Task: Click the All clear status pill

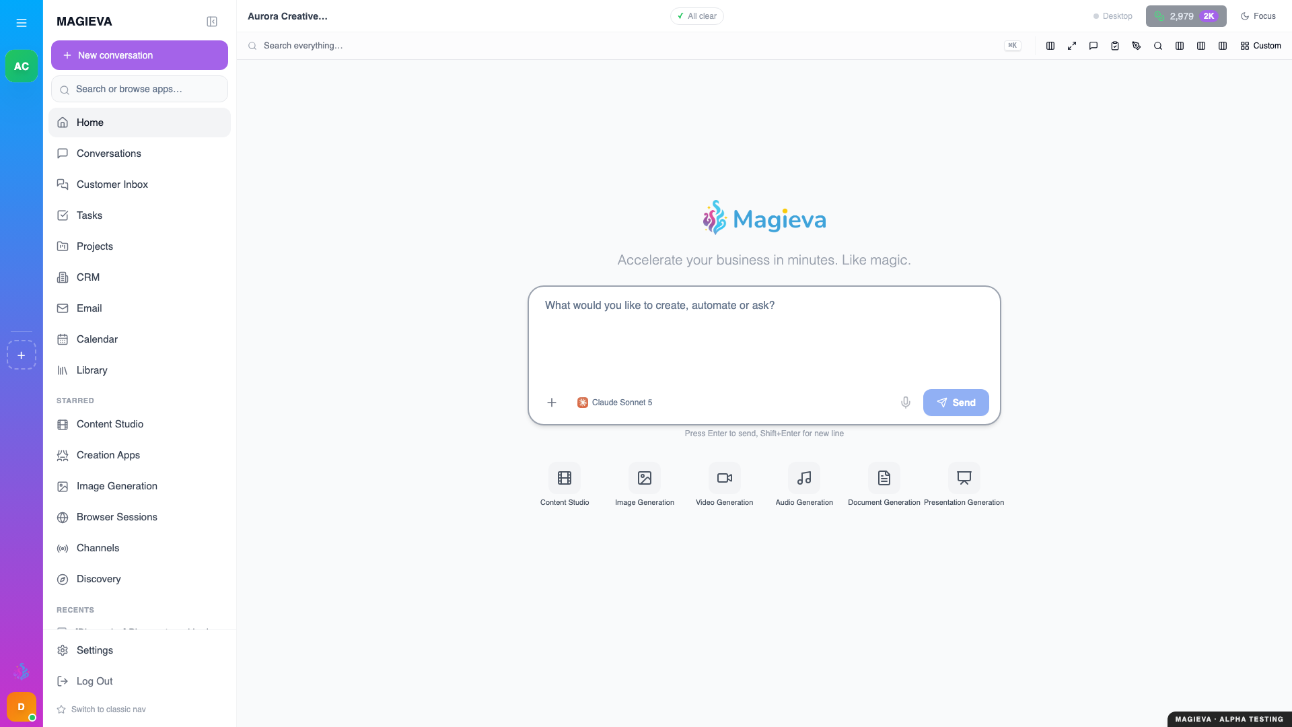Action: [697, 16]
